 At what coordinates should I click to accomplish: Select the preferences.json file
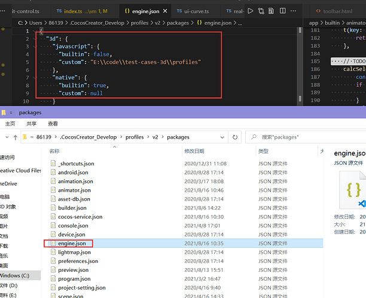coord(78,261)
